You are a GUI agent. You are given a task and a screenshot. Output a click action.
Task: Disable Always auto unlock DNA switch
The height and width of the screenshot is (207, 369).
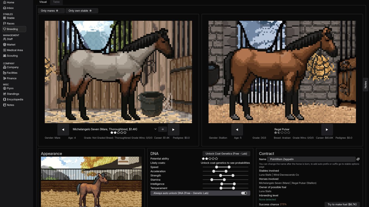pyautogui.click(x=244, y=193)
